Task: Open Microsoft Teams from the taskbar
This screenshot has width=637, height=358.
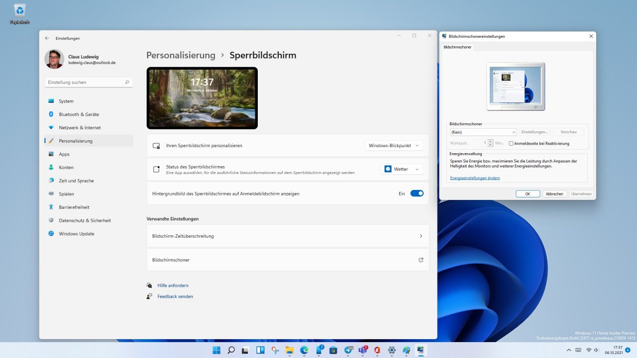Action: coord(363,350)
